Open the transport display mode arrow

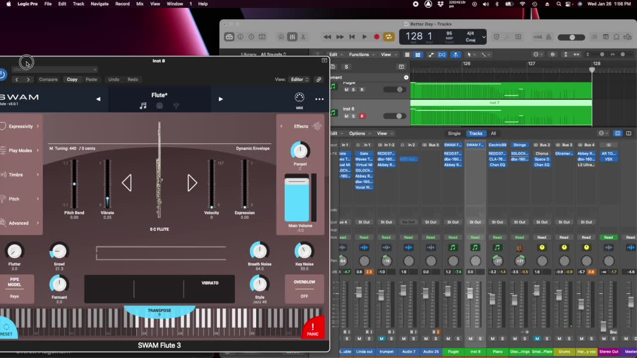tap(483, 37)
